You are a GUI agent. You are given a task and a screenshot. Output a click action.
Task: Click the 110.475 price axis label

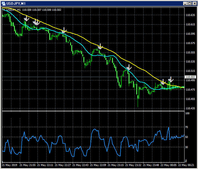(190, 90)
